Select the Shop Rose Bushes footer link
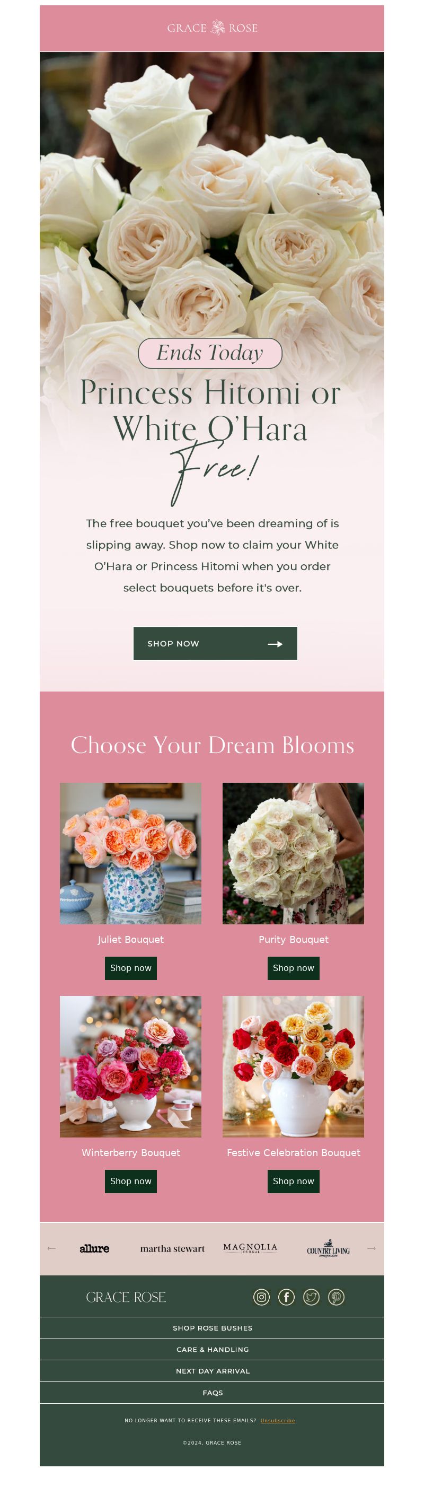 (213, 1328)
